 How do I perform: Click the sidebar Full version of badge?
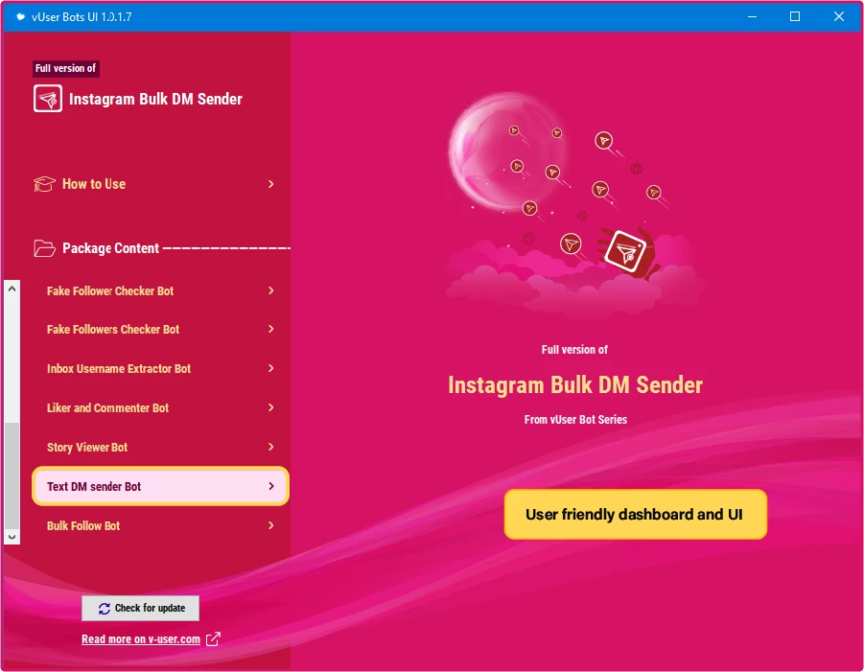pyautogui.click(x=65, y=68)
